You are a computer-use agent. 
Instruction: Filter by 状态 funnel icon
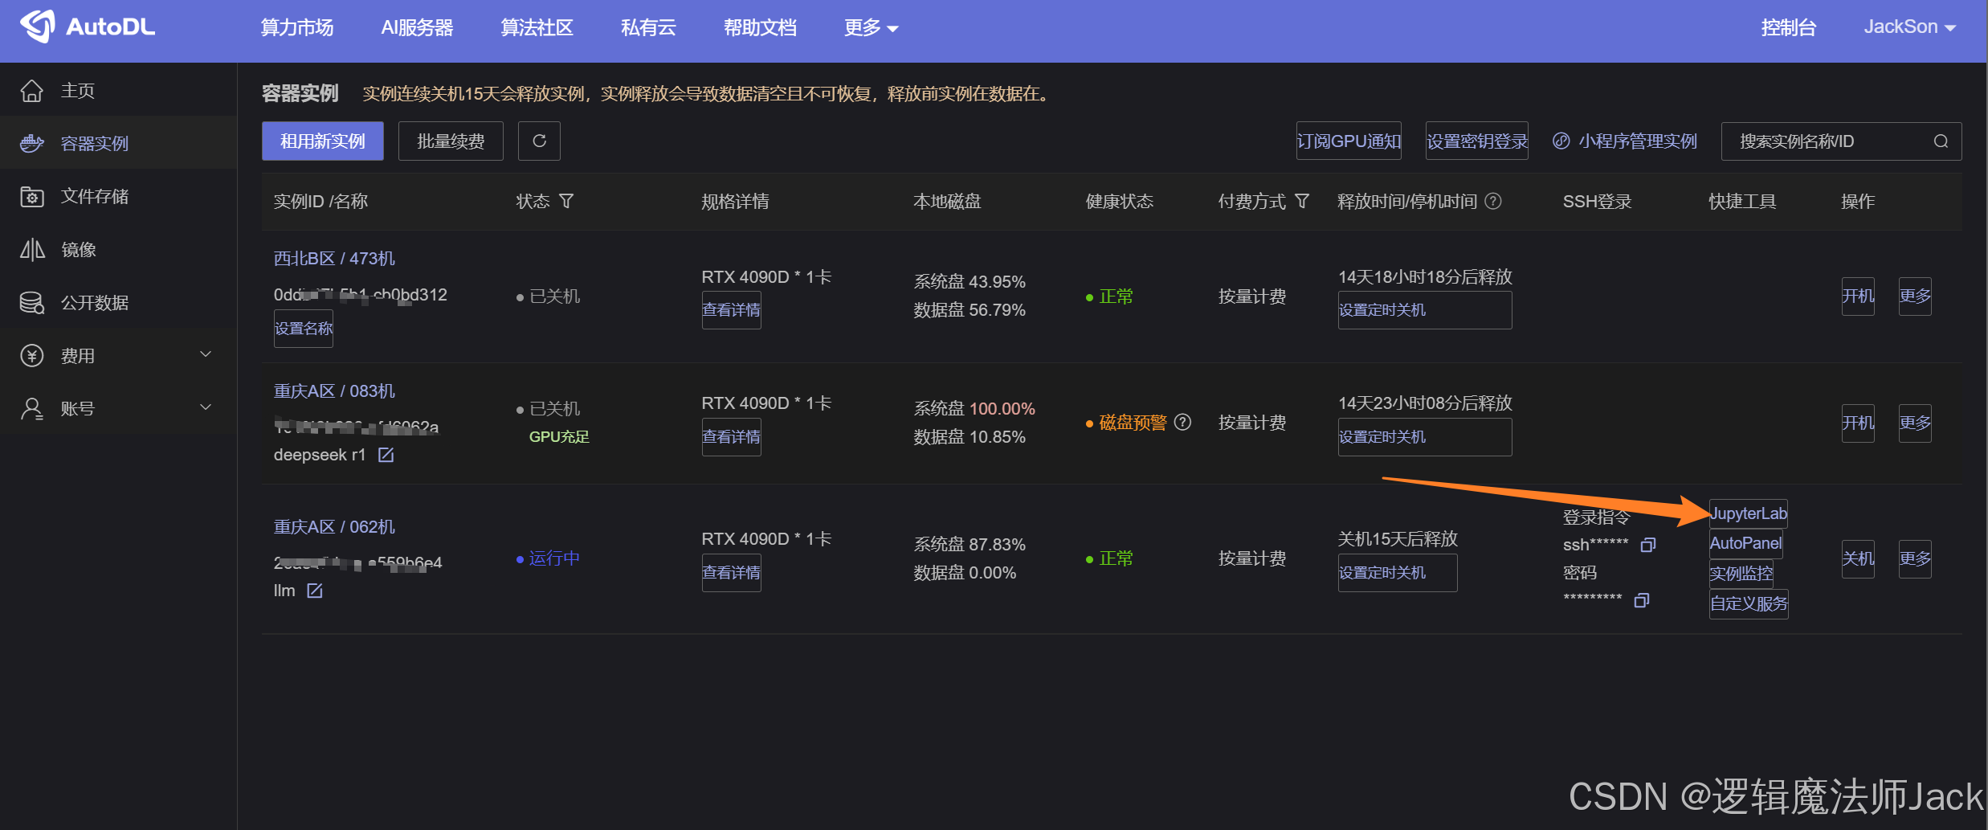click(x=566, y=201)
